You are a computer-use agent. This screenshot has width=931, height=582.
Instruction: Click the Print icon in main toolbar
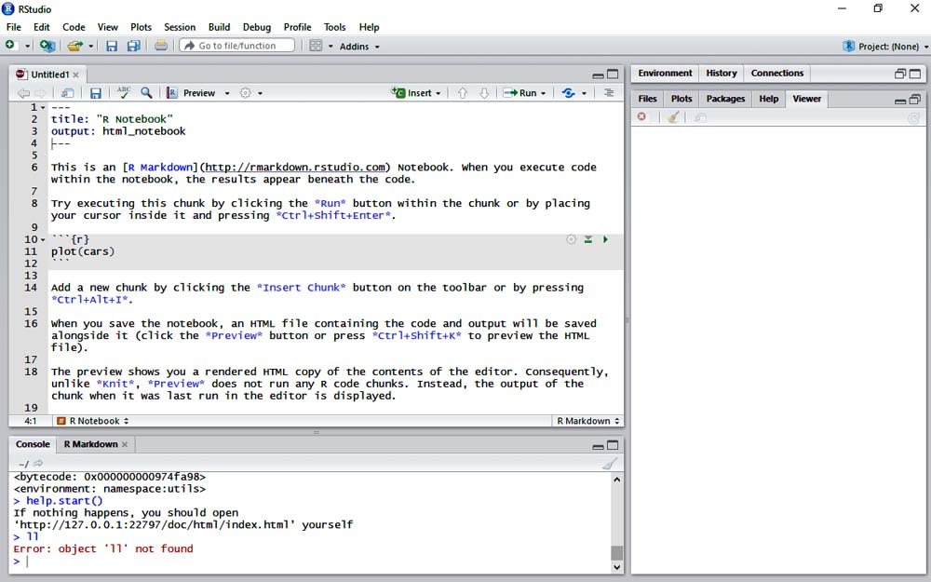click(161, 45)
